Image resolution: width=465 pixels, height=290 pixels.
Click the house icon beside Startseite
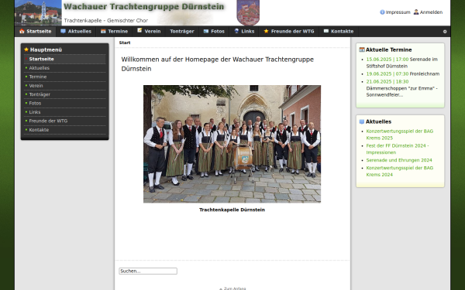point(22,31)
